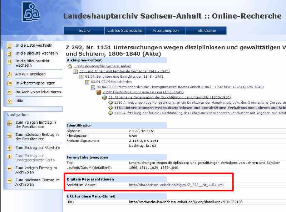Screen dimensions: 286x212
Task: Click the PDF icon beside 'Als PDF anzeigen'
Action: pos(9,74)
